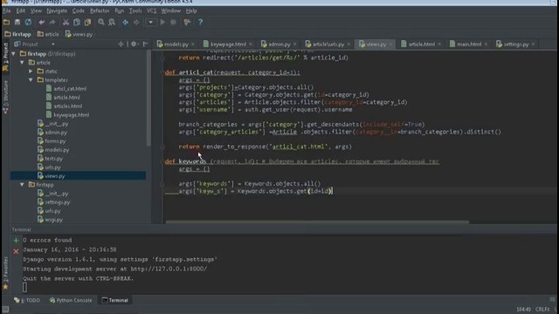Open the Help menu
Viewport: 559px width, 314px height.
pos(191,11)
